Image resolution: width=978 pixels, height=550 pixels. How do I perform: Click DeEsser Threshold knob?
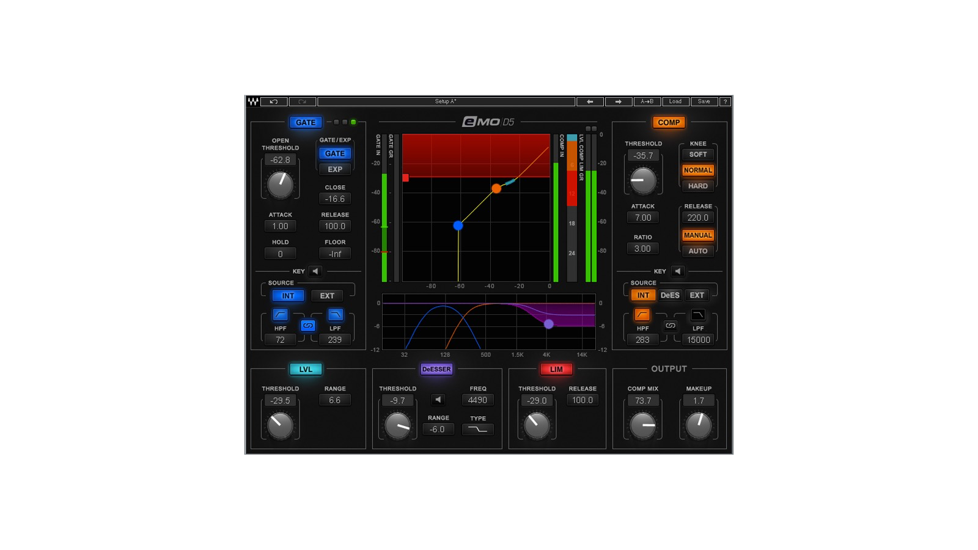point(397,425)
